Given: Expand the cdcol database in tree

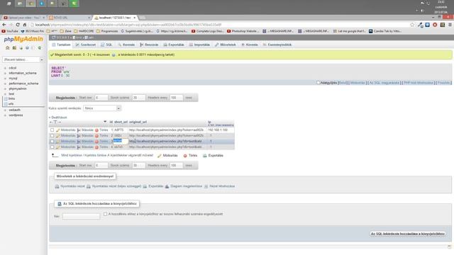Looking at the screenshot, I should (x=5, y=68).
